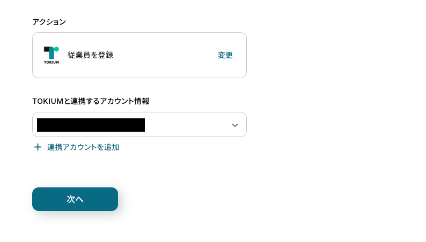Click 変更 to change the action
The width and height of the screenshot is (426, 242).
tap(225, 55)
